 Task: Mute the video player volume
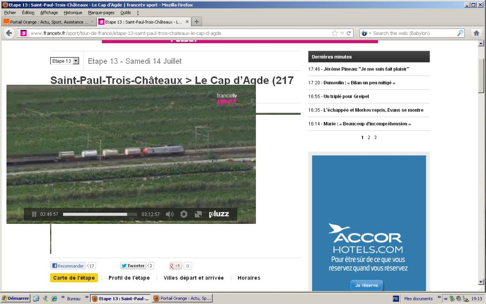tap(170, 214)
